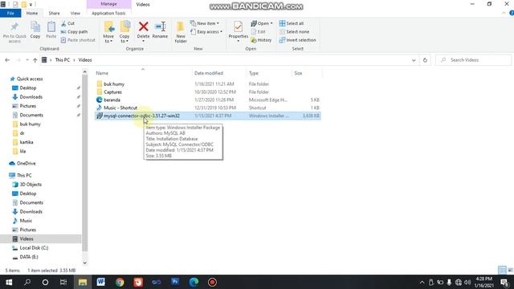Open the Easy access dropdown
Image resolution: width=514 pixels, height=289 pixels.
[x=206, y=32]
